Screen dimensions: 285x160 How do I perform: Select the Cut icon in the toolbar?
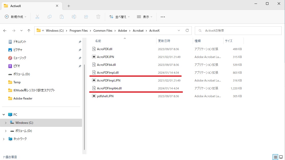(37, 17)
